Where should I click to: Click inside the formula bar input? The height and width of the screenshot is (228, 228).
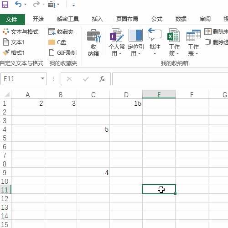pos(170,79)
